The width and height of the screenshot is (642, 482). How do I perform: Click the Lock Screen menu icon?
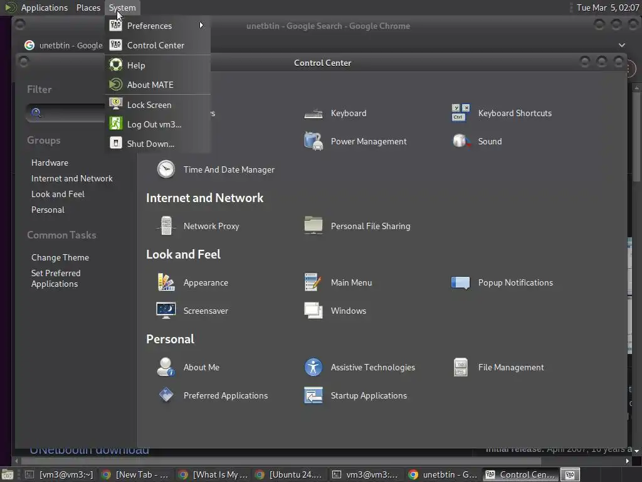(x=116, y=104)
